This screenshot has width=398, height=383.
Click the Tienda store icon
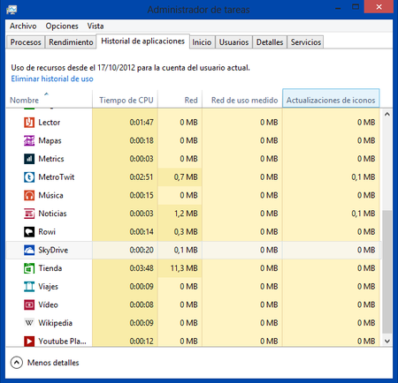tap(29, 268)
